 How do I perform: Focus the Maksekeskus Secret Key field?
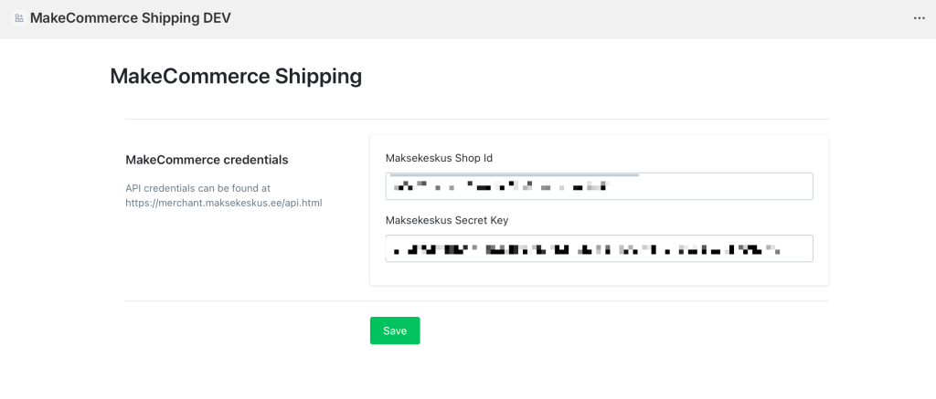click(599, 248)
